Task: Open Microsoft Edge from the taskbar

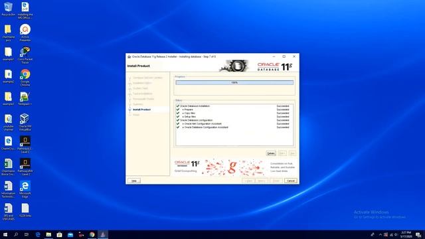Action: 38,234
